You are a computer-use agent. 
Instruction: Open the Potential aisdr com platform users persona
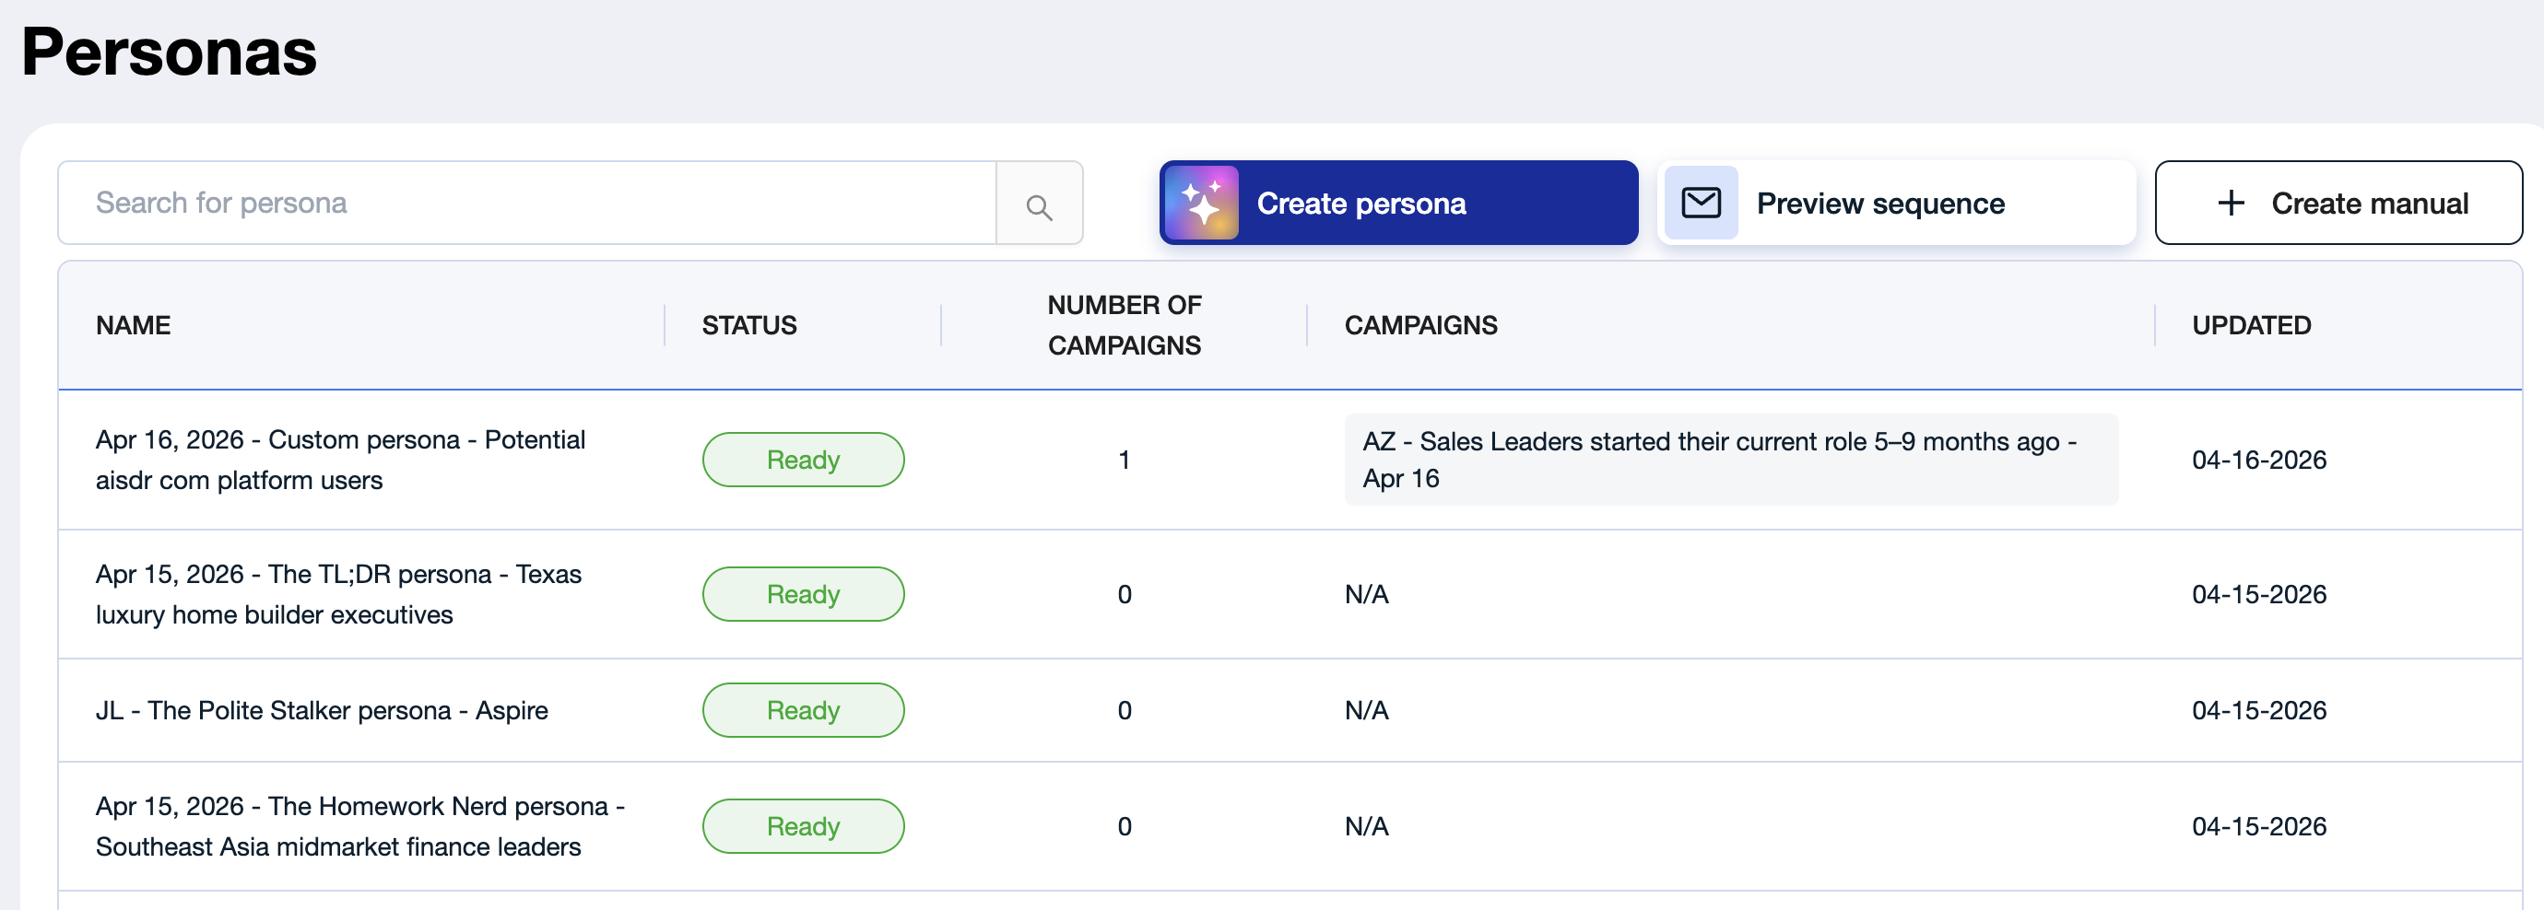341,460
